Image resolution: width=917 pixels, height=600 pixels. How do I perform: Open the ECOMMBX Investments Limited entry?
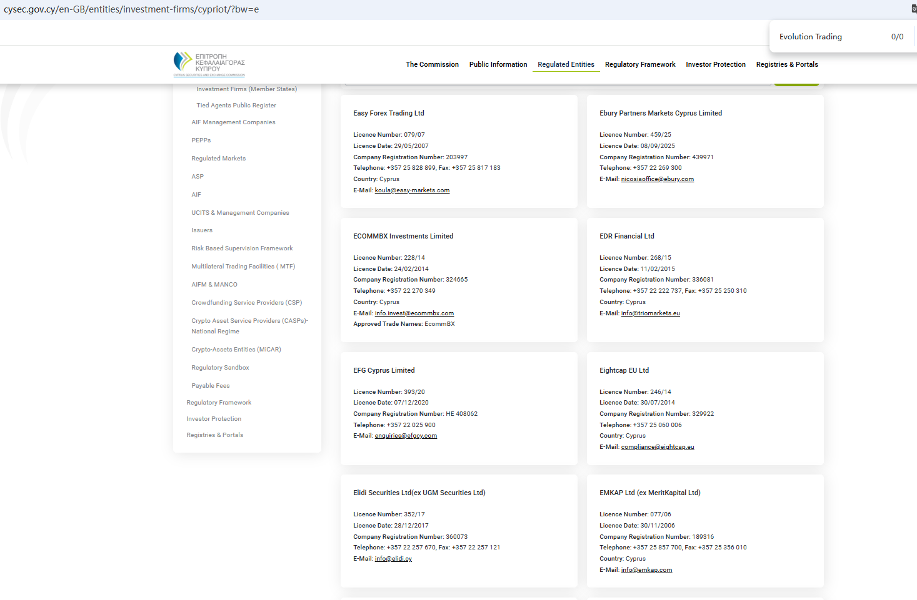[403, 236]
